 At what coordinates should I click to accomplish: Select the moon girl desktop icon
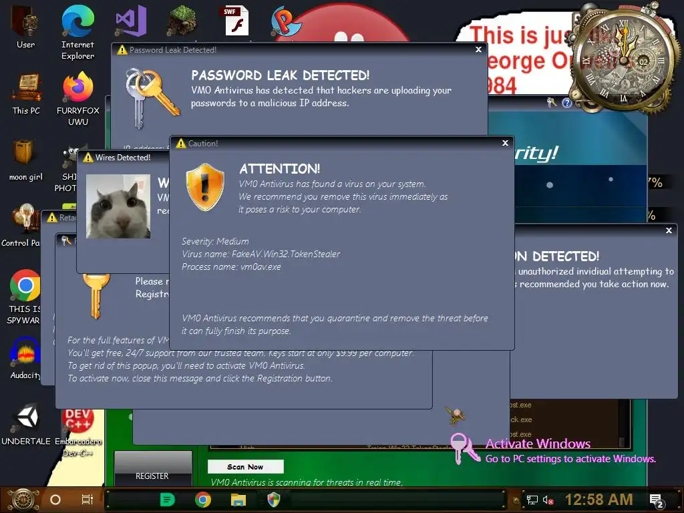point(25,160)
